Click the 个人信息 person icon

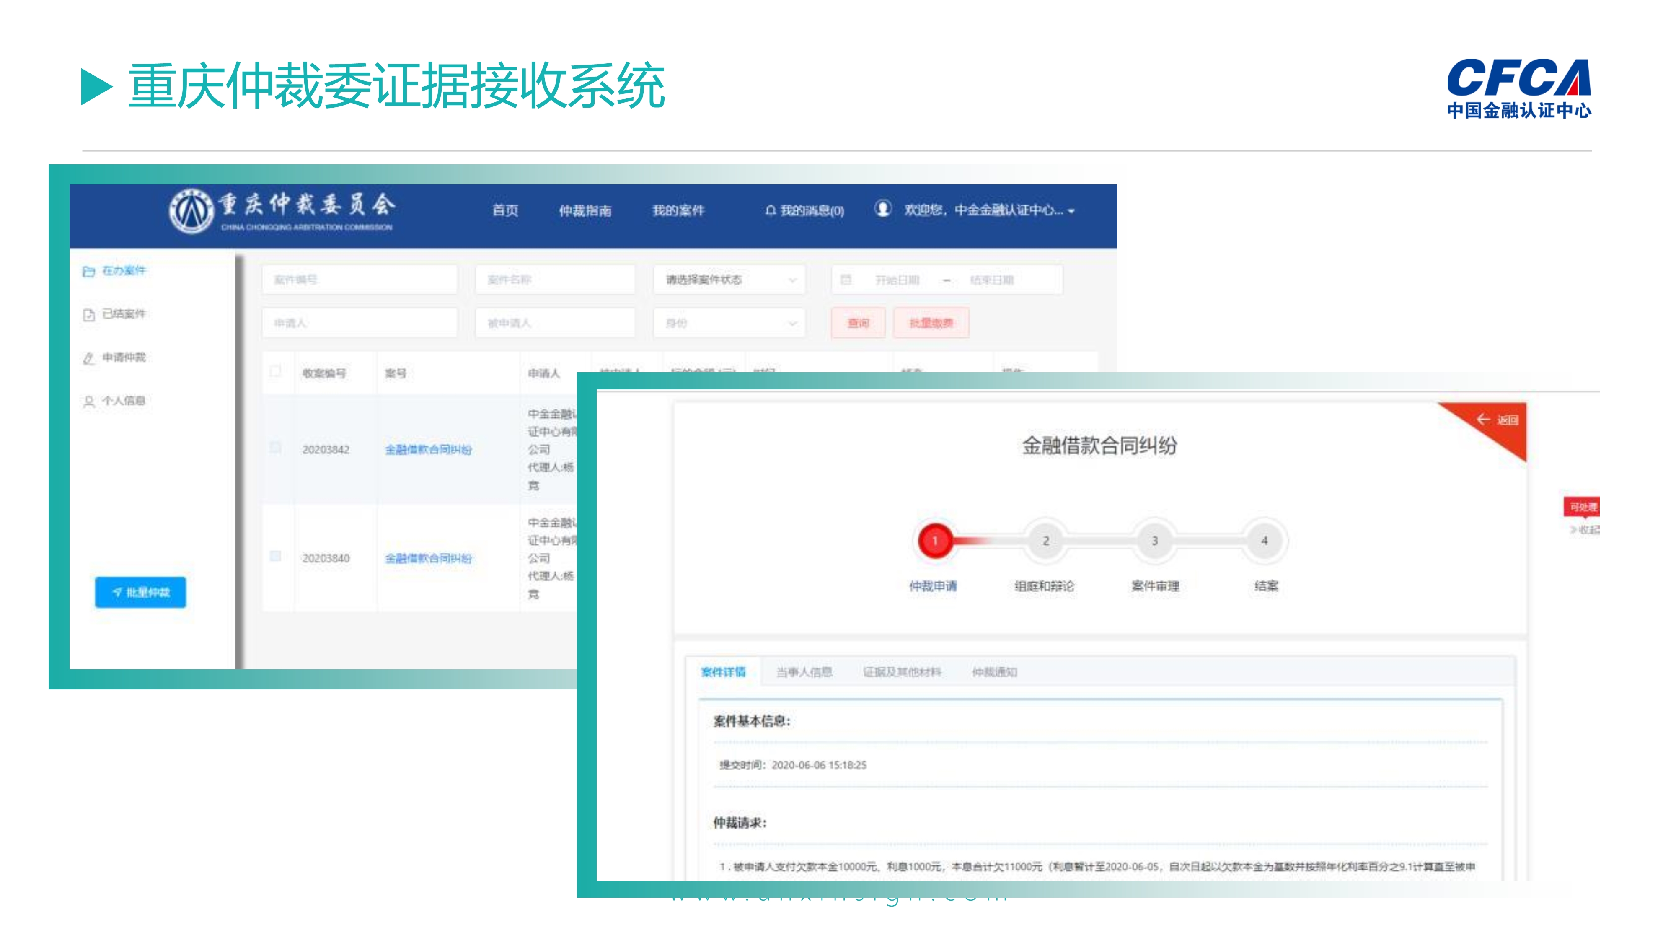pyautogui.click(x=88, y=402)
